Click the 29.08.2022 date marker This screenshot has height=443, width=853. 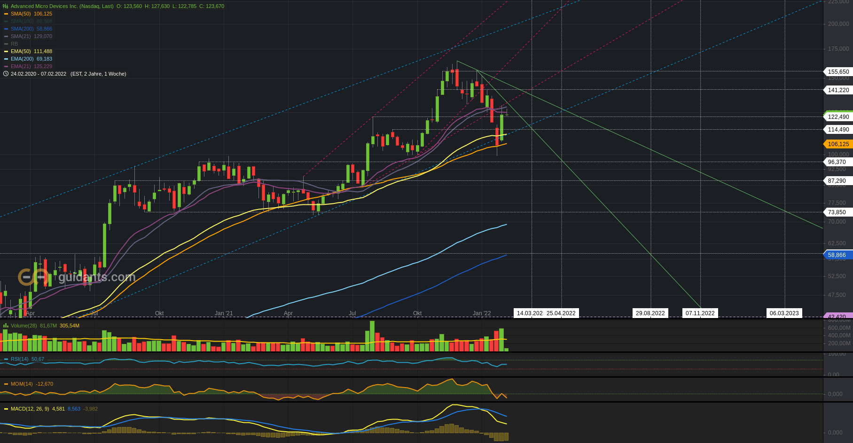tap(650, 313)
